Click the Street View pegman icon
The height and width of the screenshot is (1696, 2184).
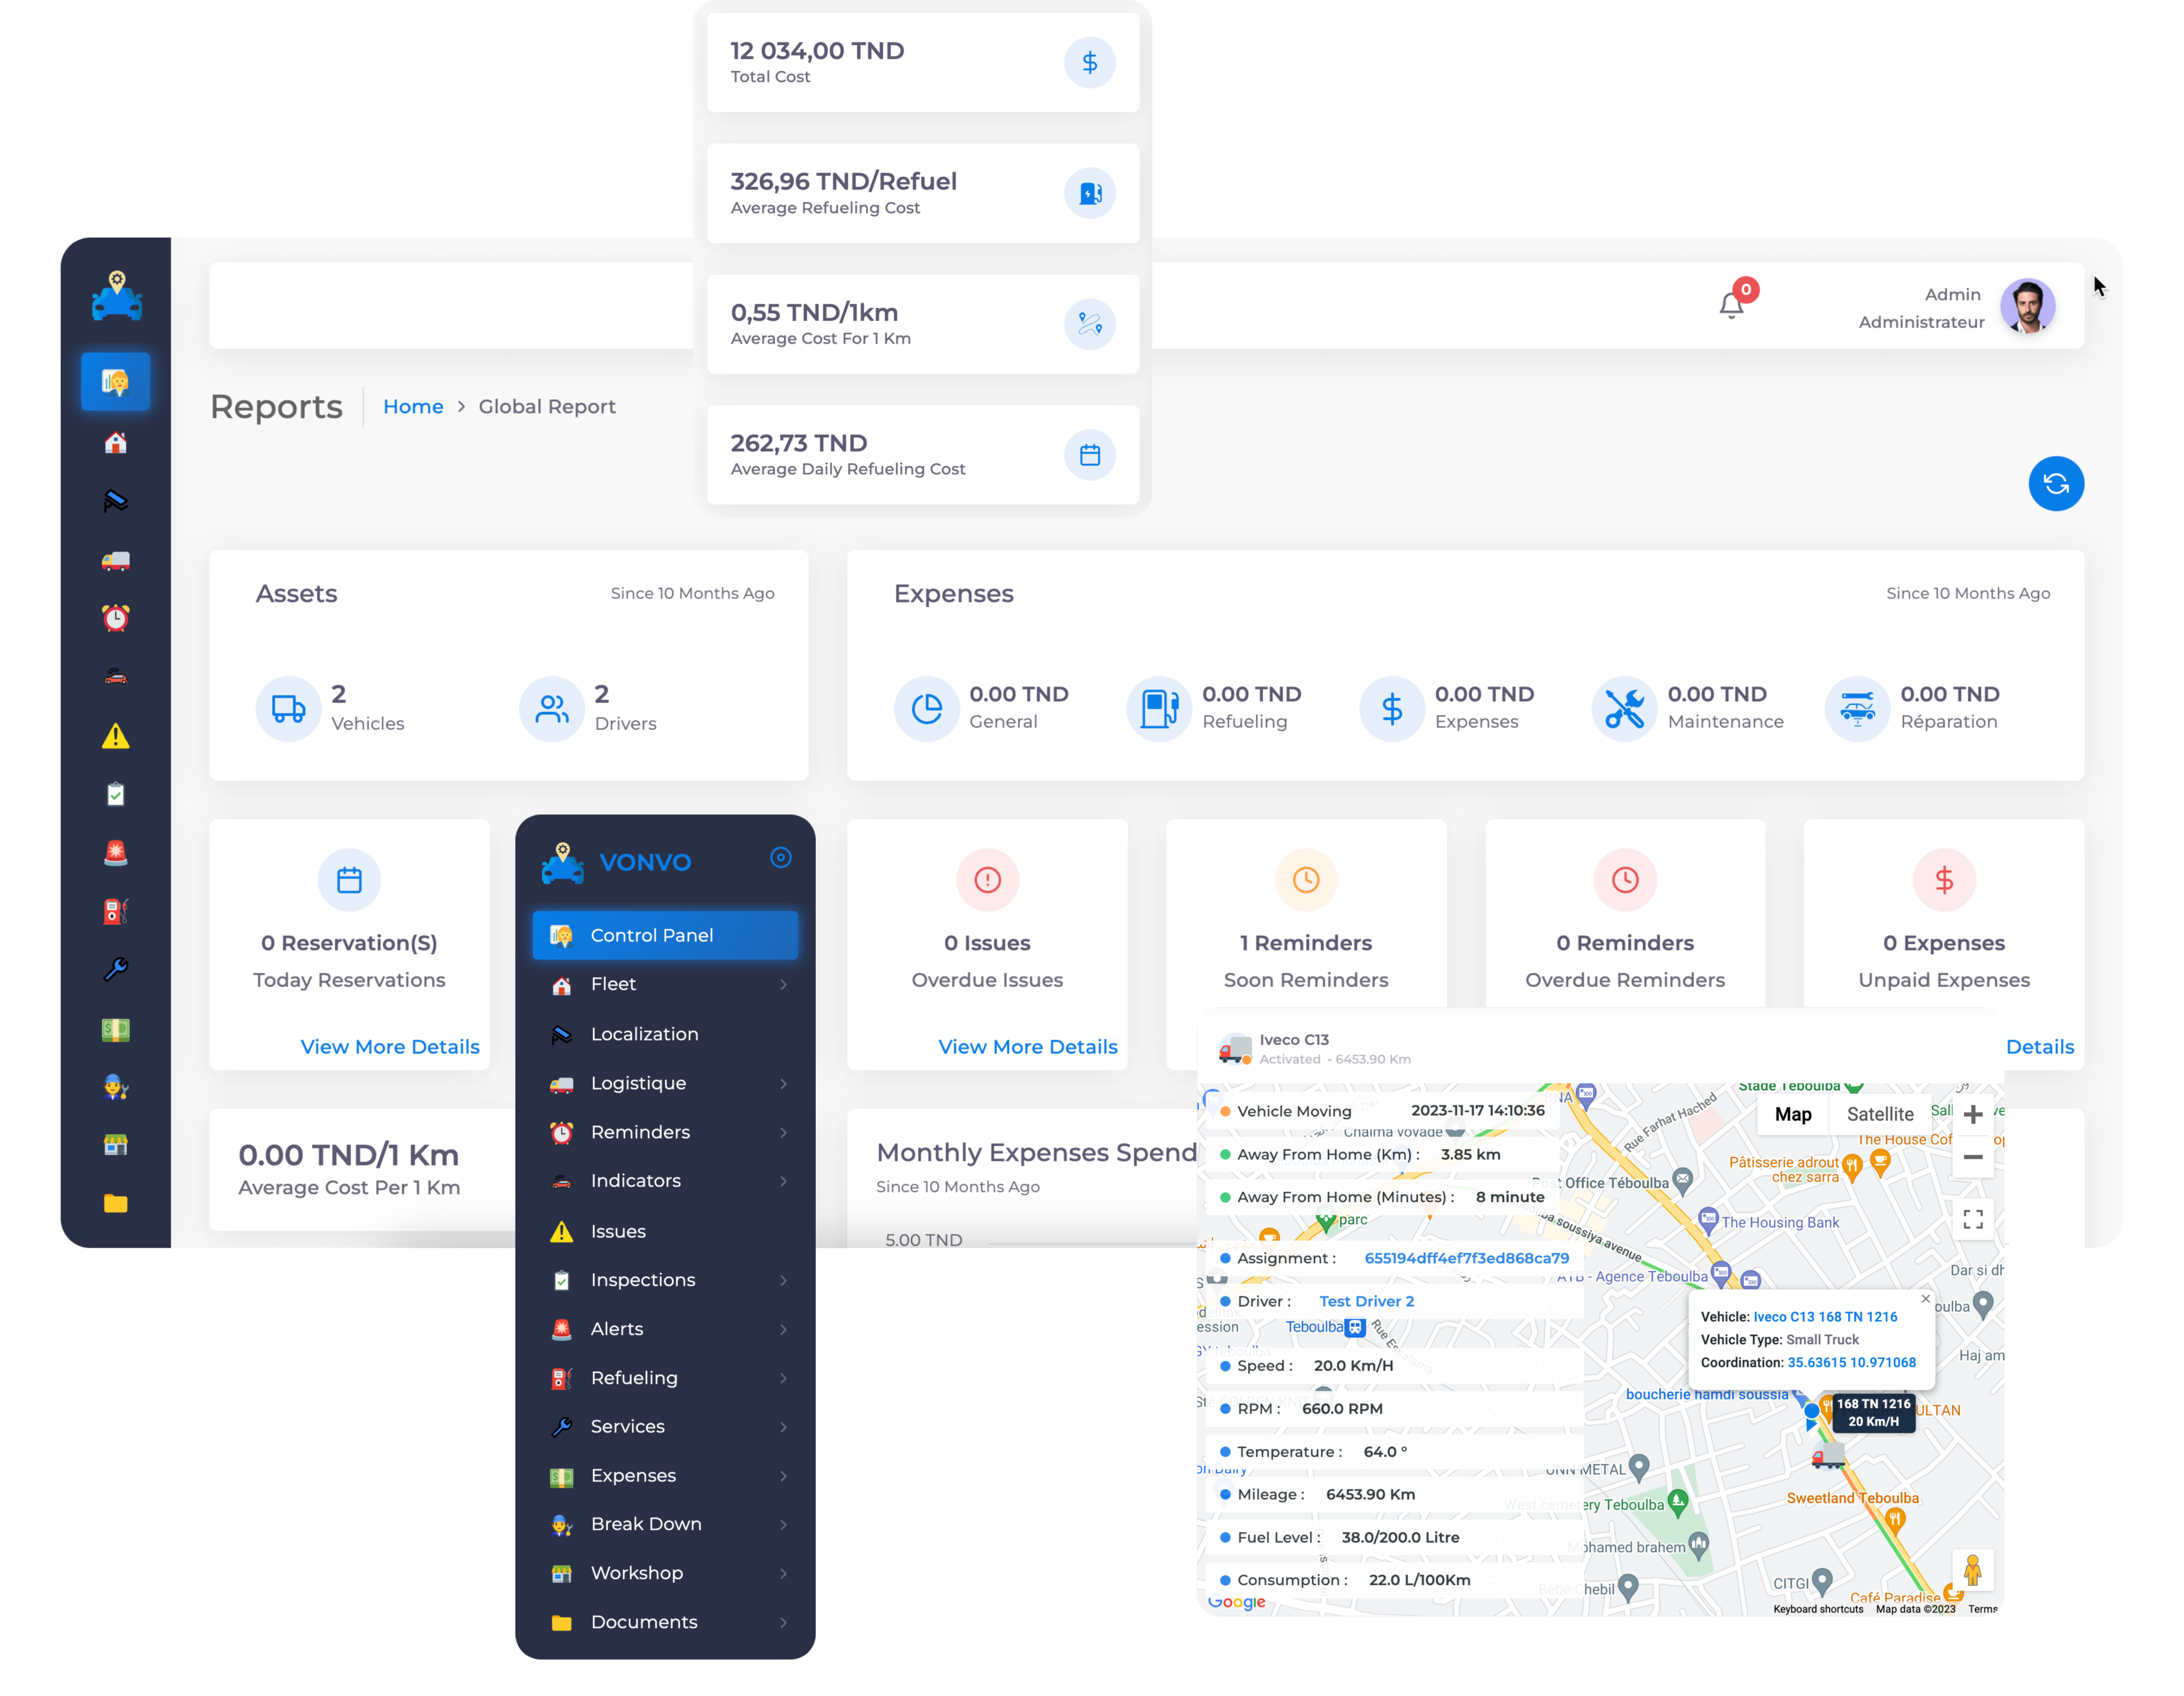click(1972, 1570)
